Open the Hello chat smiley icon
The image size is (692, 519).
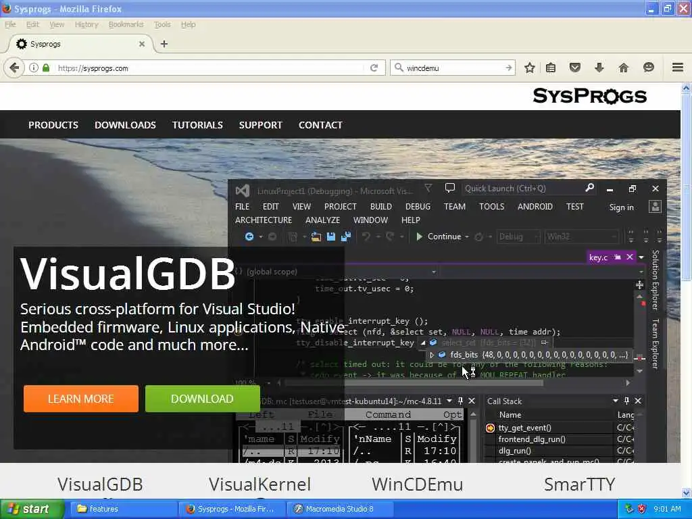pos(648,68)
